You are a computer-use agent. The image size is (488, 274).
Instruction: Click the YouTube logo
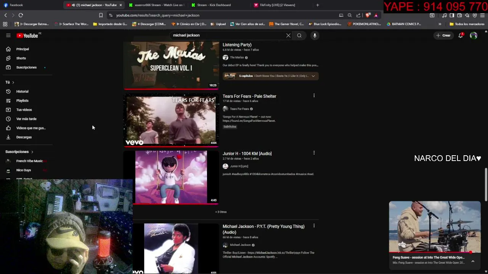(x=27, y=35)
